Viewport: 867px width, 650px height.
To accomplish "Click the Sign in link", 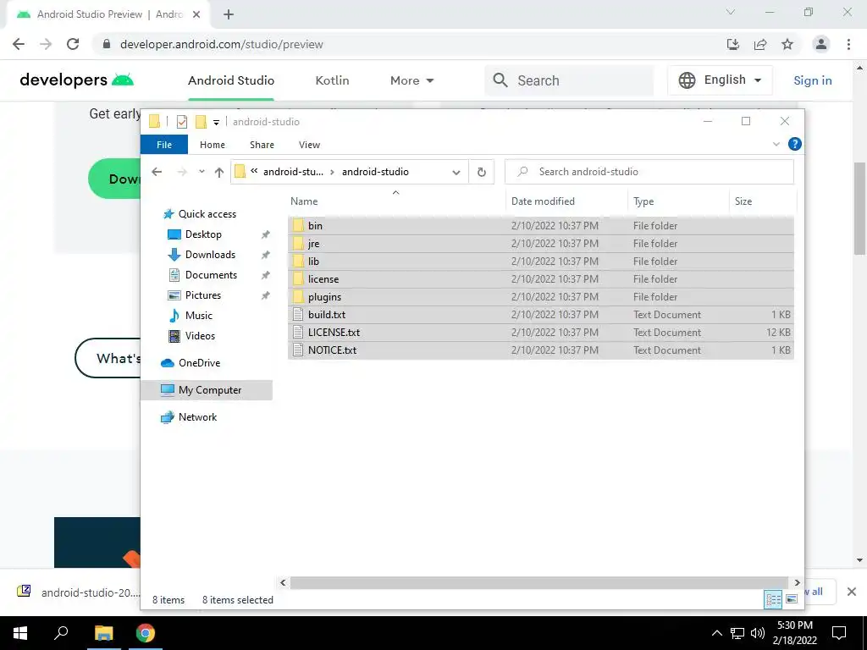I will click(812, 80).
